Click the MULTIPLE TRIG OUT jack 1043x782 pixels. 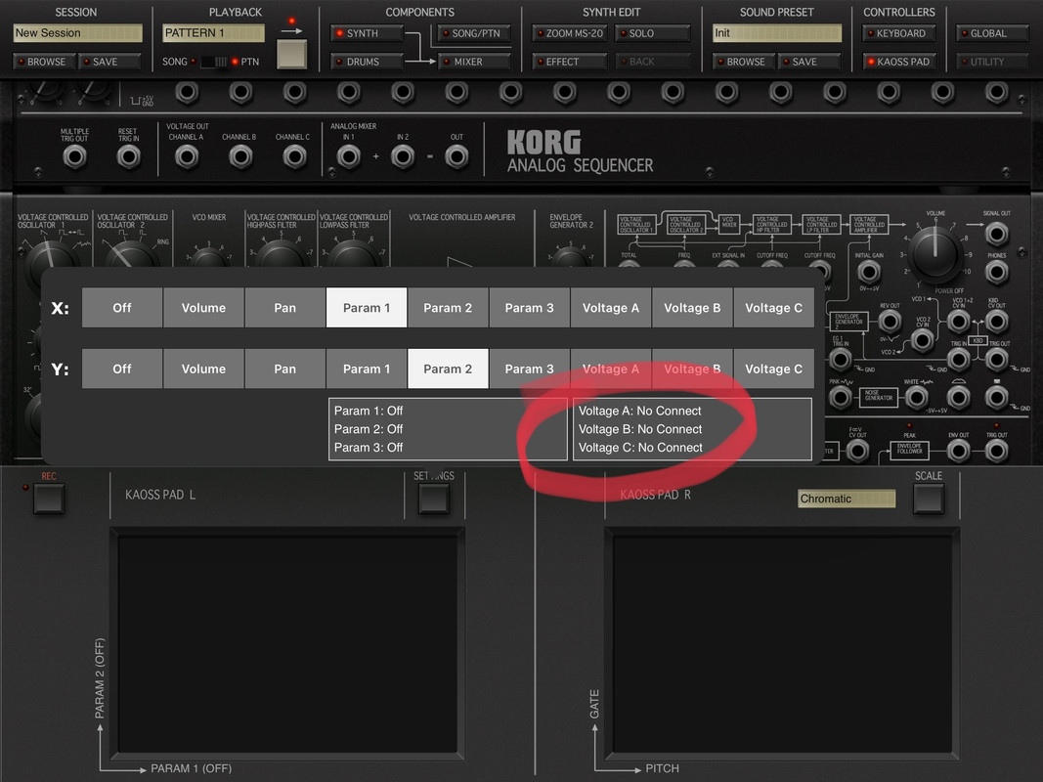tap(74, 157)
